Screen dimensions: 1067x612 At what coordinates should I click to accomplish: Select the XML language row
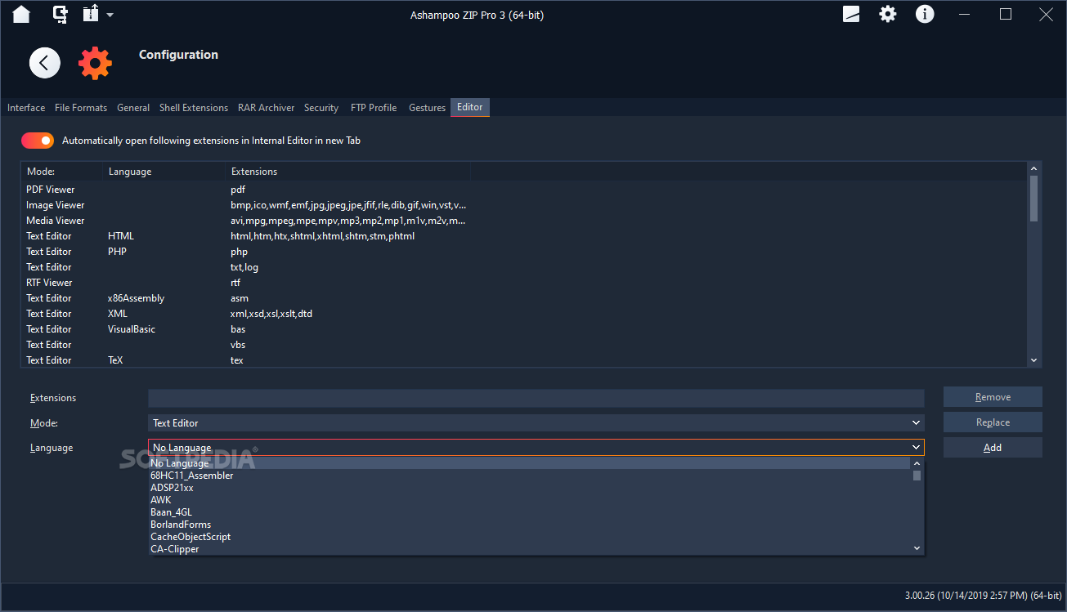(x=524, y=314)
